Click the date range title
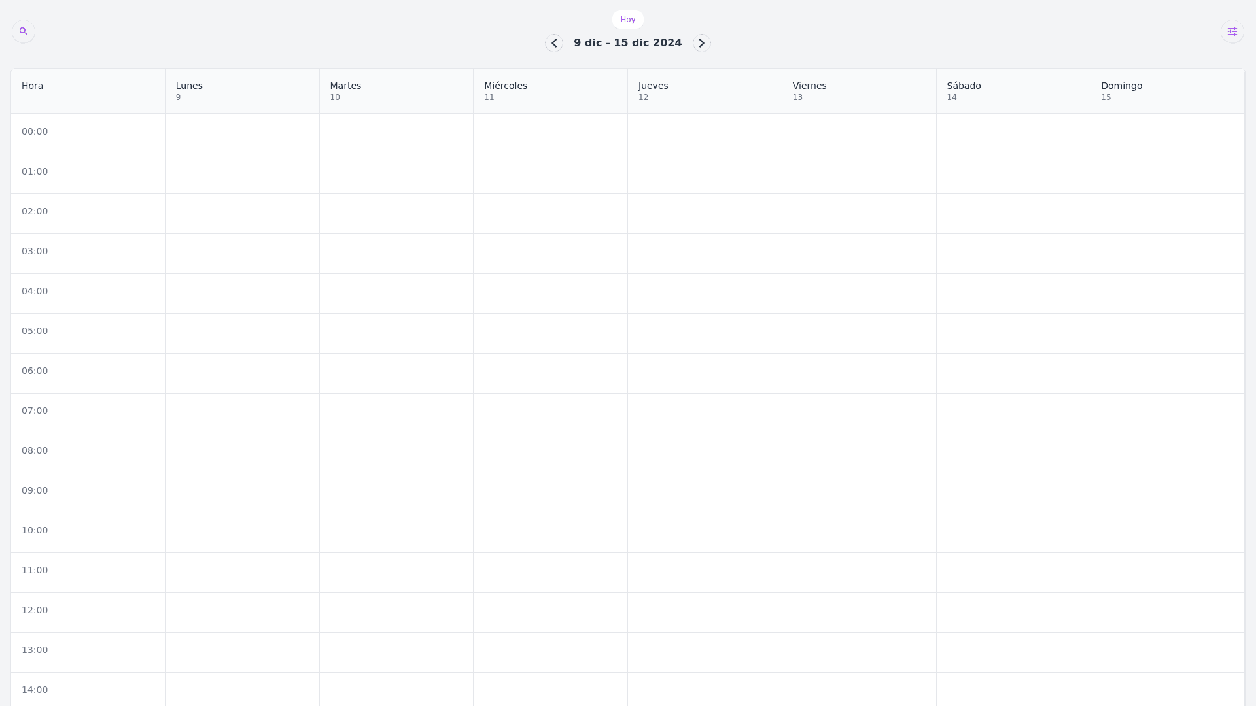This screenshot has width=1256, height=706. coord(627,43)
